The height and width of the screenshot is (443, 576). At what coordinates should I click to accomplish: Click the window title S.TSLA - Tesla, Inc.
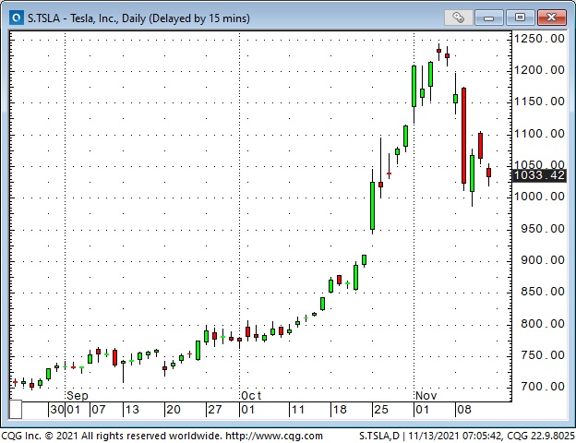pos(138,18)
